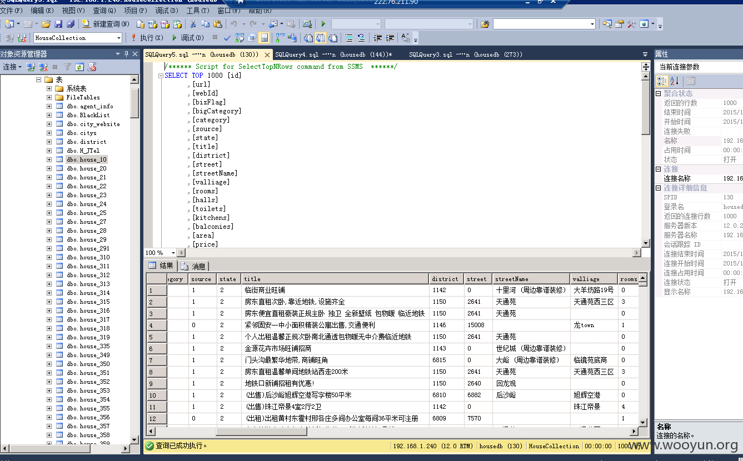Viewport: 743px width, 461px height.
Task: Click the district column header in results
Action: 446,279
